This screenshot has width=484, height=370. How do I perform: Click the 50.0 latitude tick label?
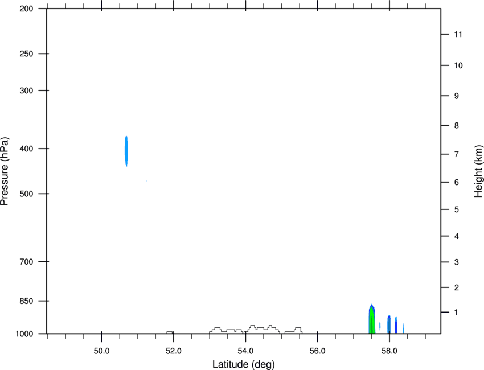click(101, 351)
